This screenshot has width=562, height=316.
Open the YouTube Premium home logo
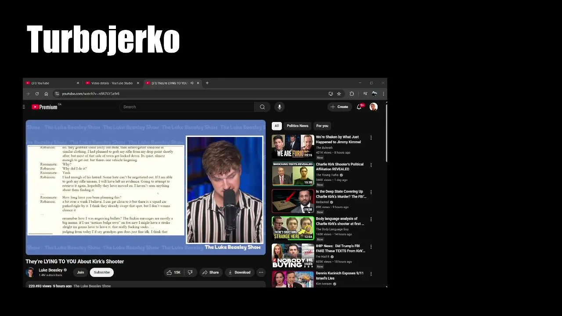point(44,107)
